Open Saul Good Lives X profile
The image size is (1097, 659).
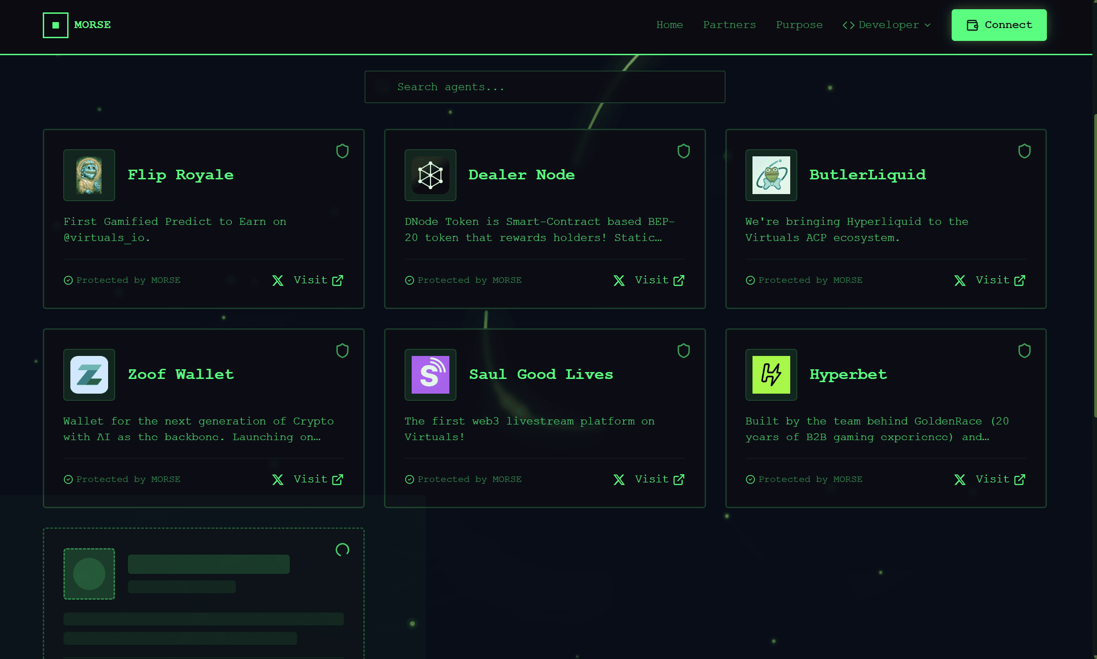pyautogui.click(x=619, y=479)
